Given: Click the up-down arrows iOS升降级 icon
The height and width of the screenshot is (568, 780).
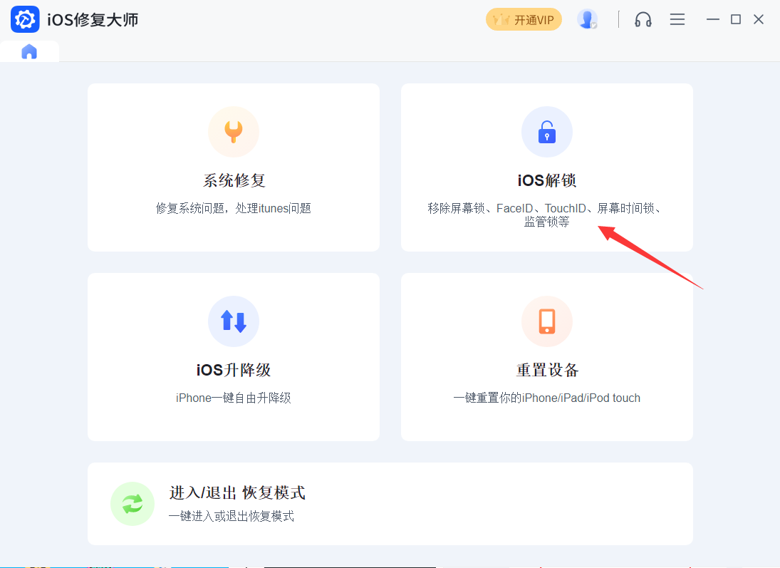Looking at the screenshot, I should click(234, 321).
